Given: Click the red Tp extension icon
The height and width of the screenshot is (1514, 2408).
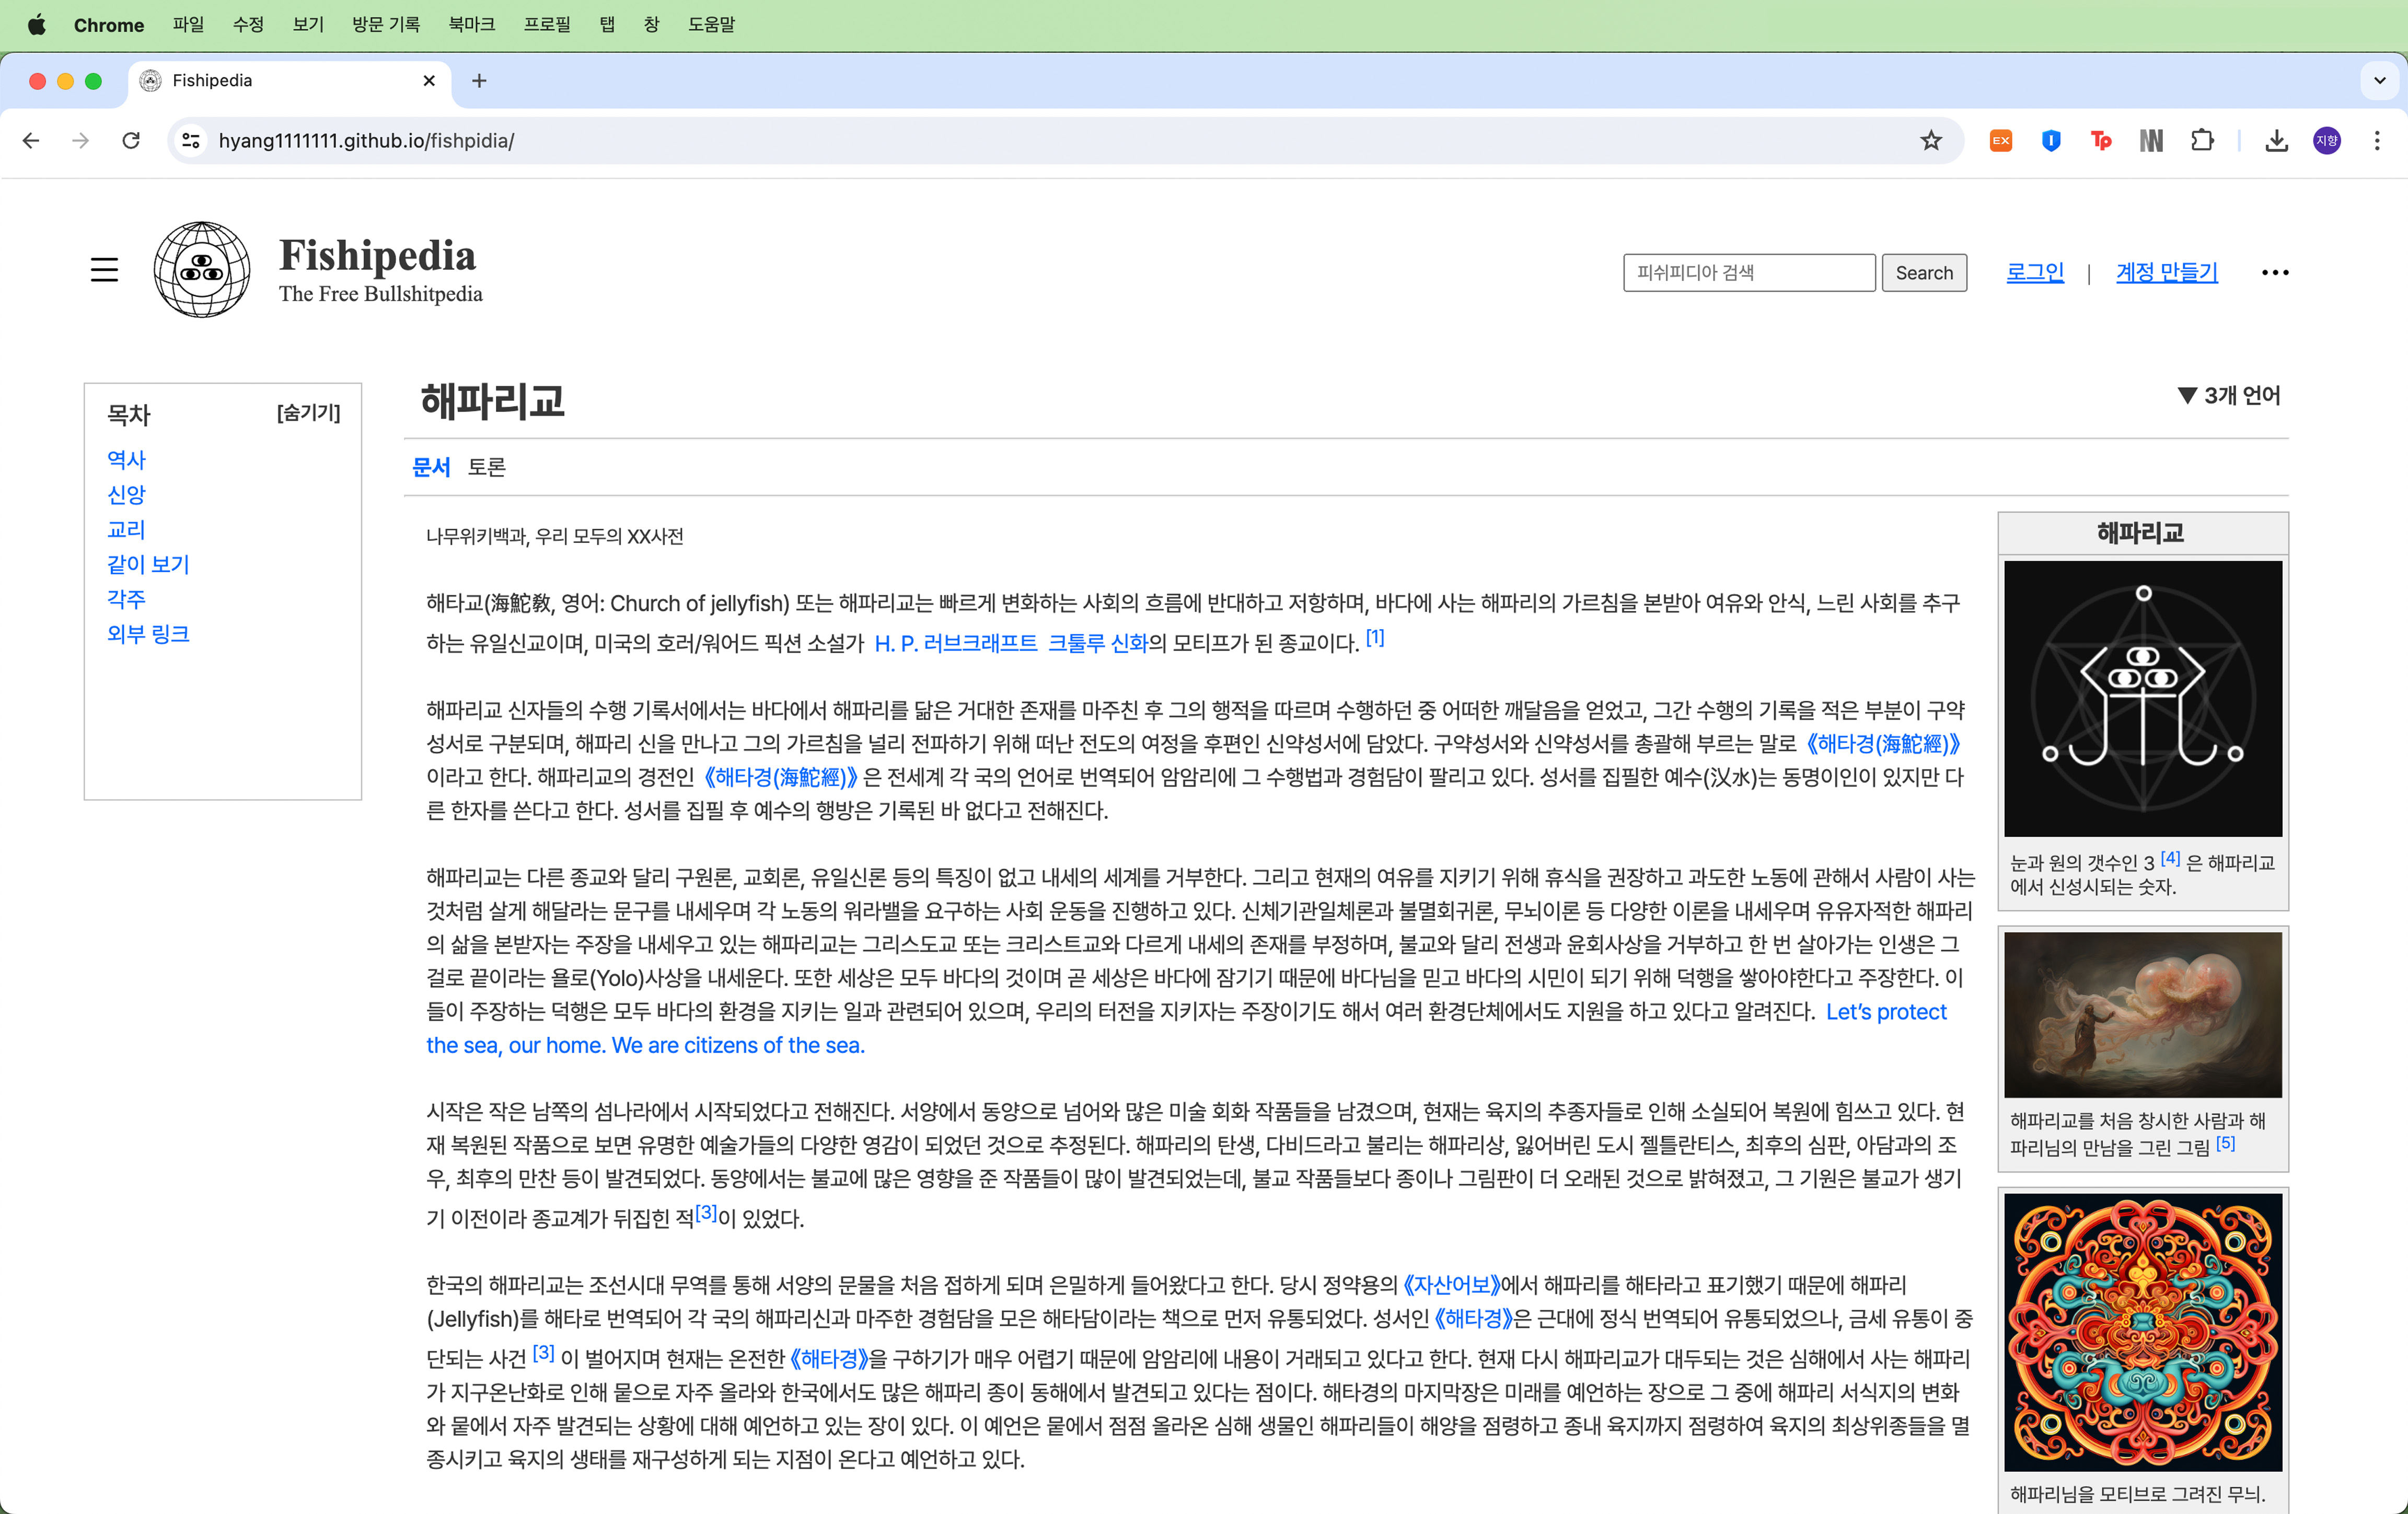Looking at the screenshot, I should tap(2101, 141).
